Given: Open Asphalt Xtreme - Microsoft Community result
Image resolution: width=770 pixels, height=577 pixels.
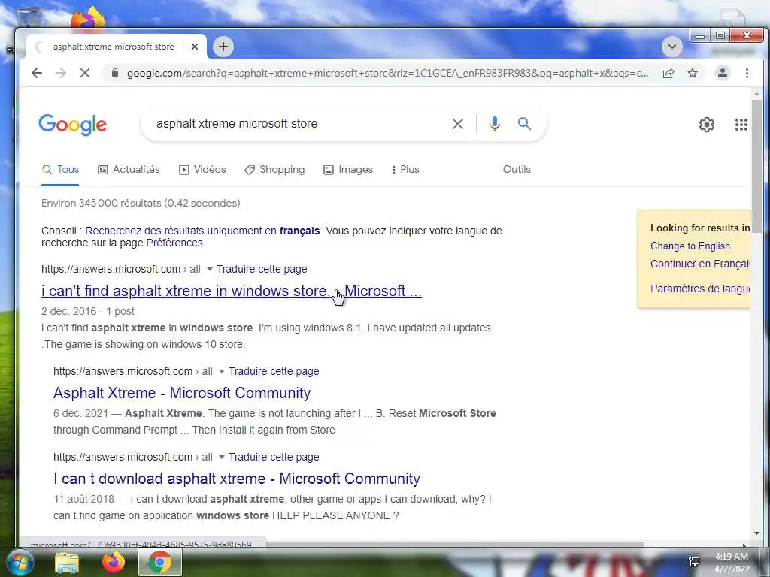Looking at the screenshot, I should (182, 393).
